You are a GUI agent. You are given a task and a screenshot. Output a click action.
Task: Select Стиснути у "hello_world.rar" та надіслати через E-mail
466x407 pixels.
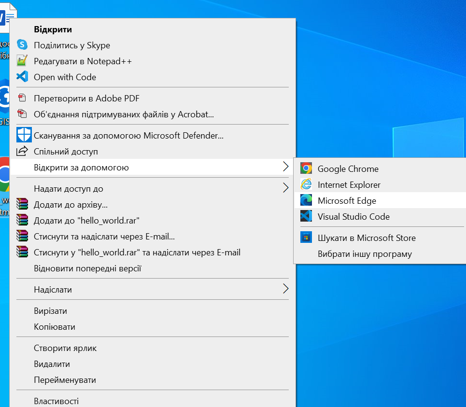[x=153, y=253]
